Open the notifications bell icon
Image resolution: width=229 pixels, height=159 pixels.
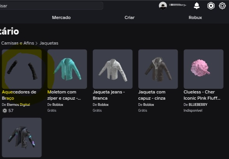(x=197, y=6)
